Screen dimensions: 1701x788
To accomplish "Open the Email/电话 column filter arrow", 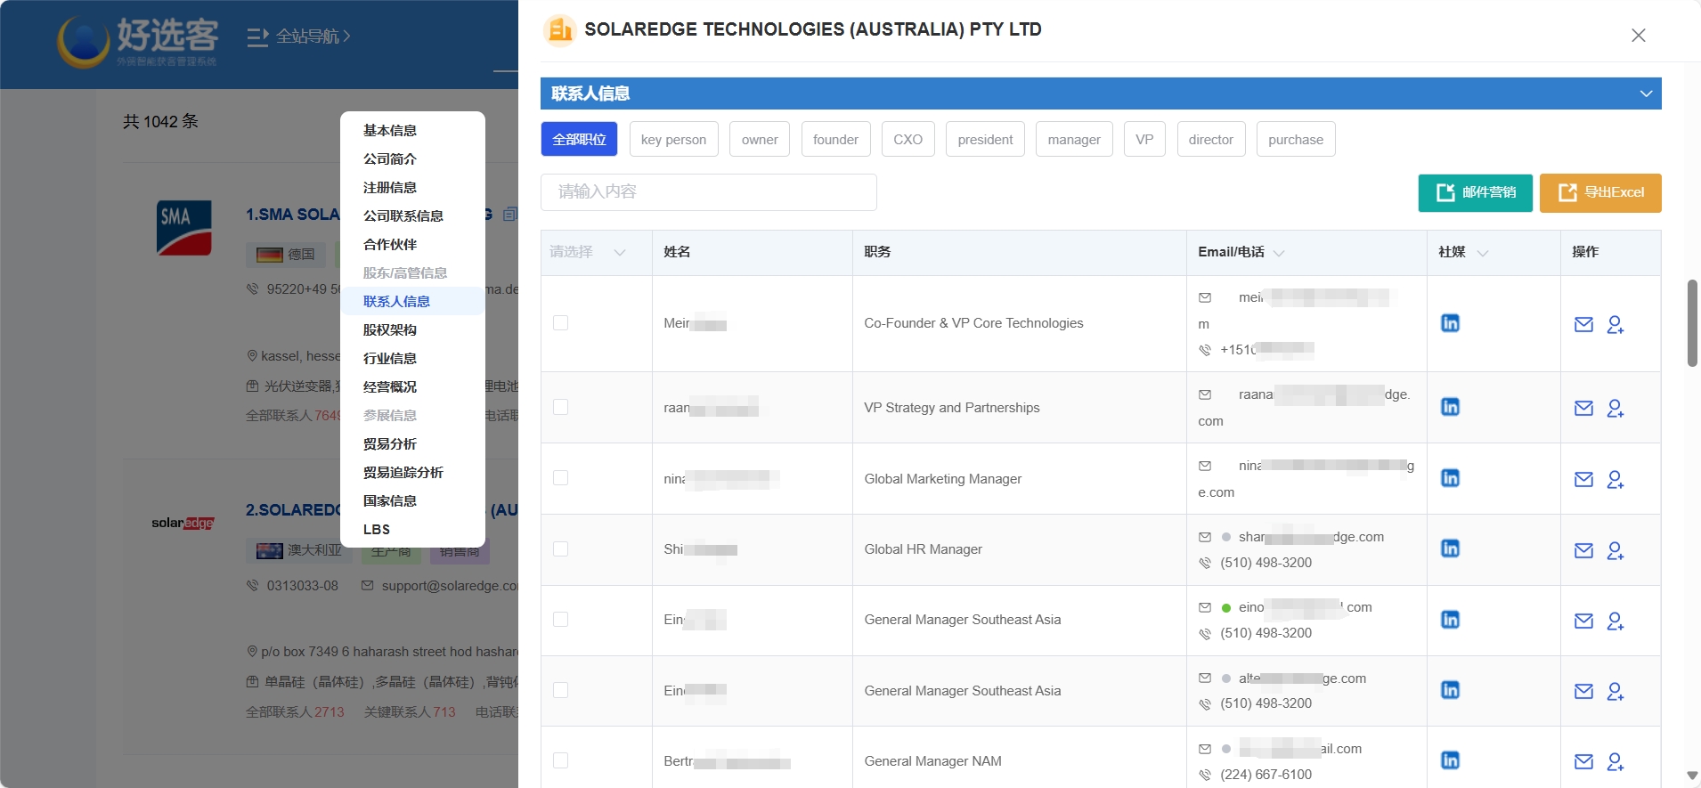I will pyautogui.click(x=1279, y=253).
